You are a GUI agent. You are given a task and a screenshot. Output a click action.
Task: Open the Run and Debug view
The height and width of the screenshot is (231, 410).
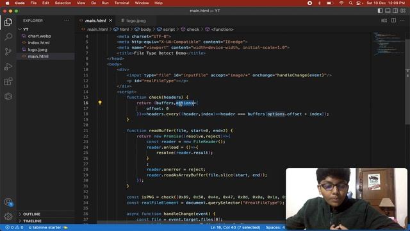[x=8, y=67]
